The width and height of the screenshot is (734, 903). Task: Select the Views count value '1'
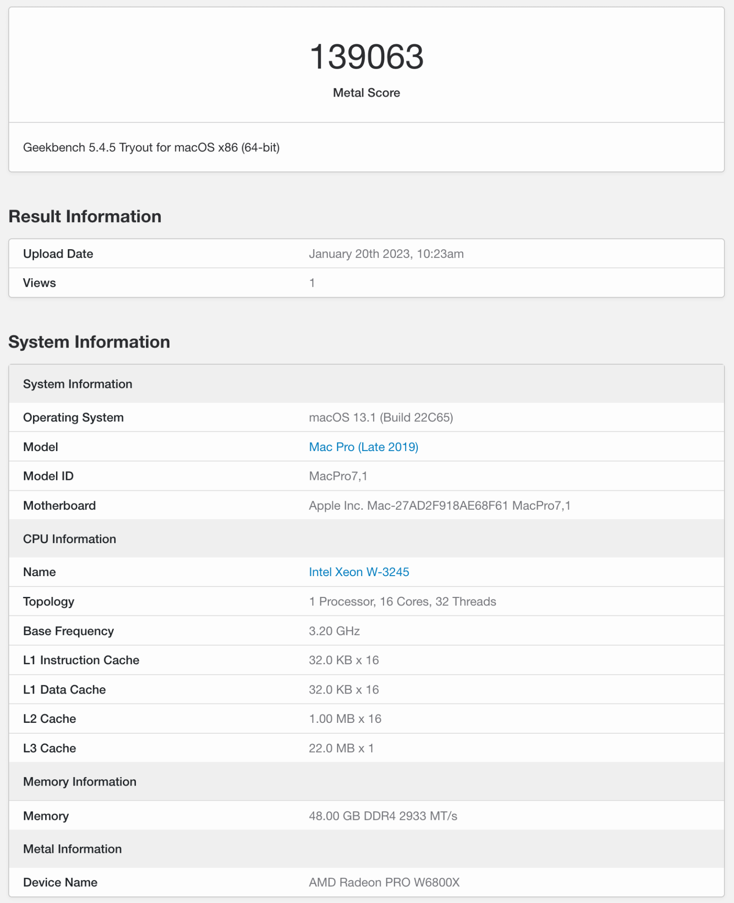click(x=312, y=283)
